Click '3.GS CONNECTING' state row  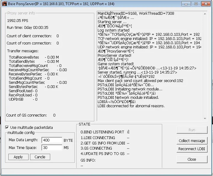click(x=105, y=148)
